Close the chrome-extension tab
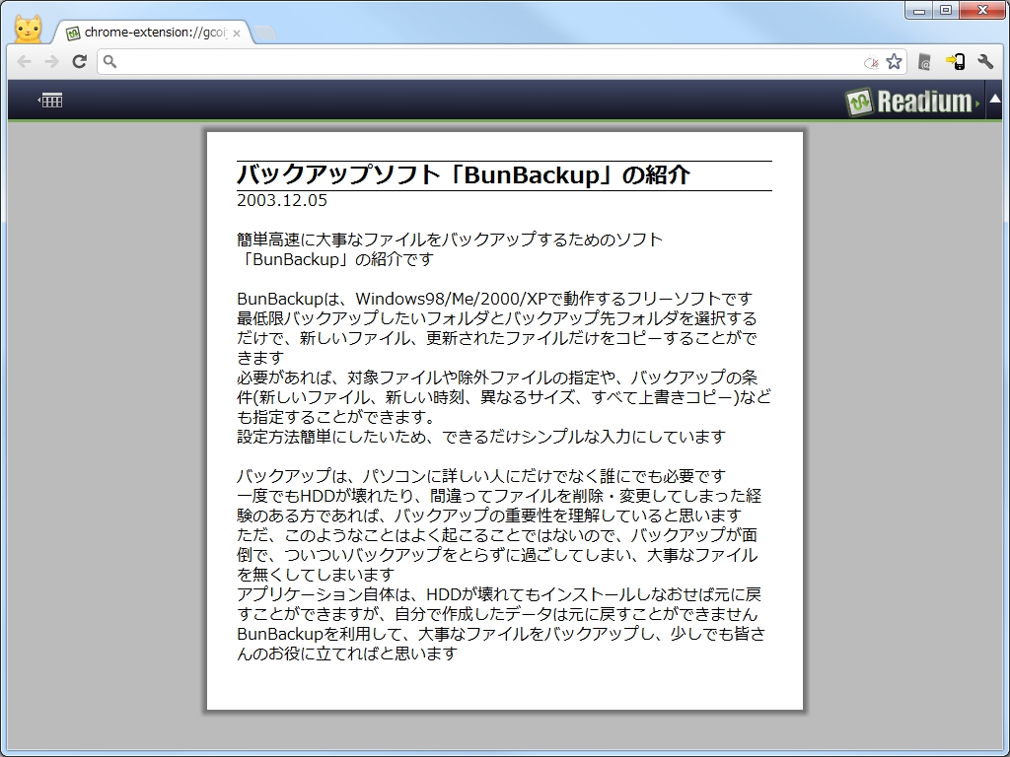The height and width of the screenshot is (757, 1010). pyautogui.click(x=235, y=32)
